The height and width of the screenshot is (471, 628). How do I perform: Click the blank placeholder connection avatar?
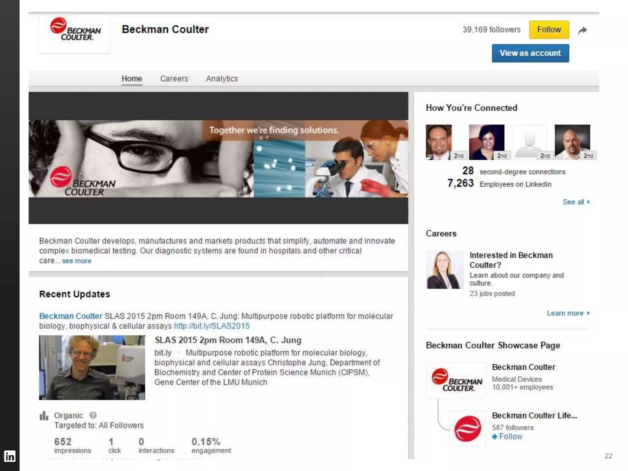(529, 142)
